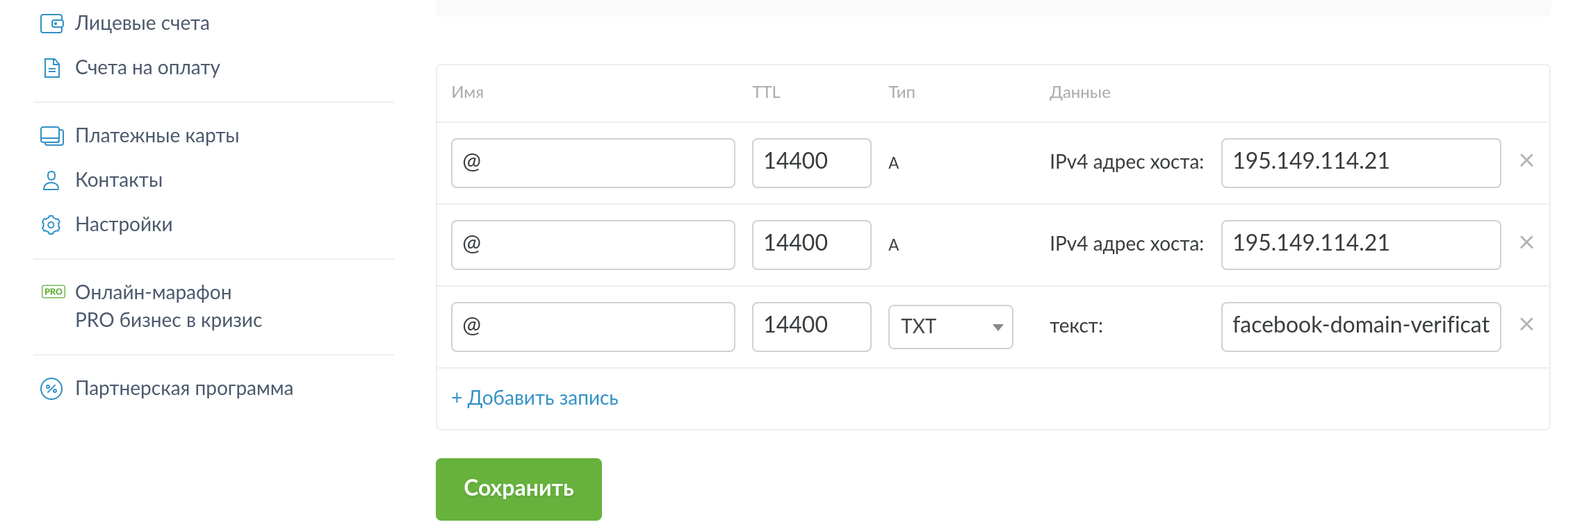This screenshot has width=1582, height=529.
Task: Click the gear icon for Настройки
Action: 51,225
